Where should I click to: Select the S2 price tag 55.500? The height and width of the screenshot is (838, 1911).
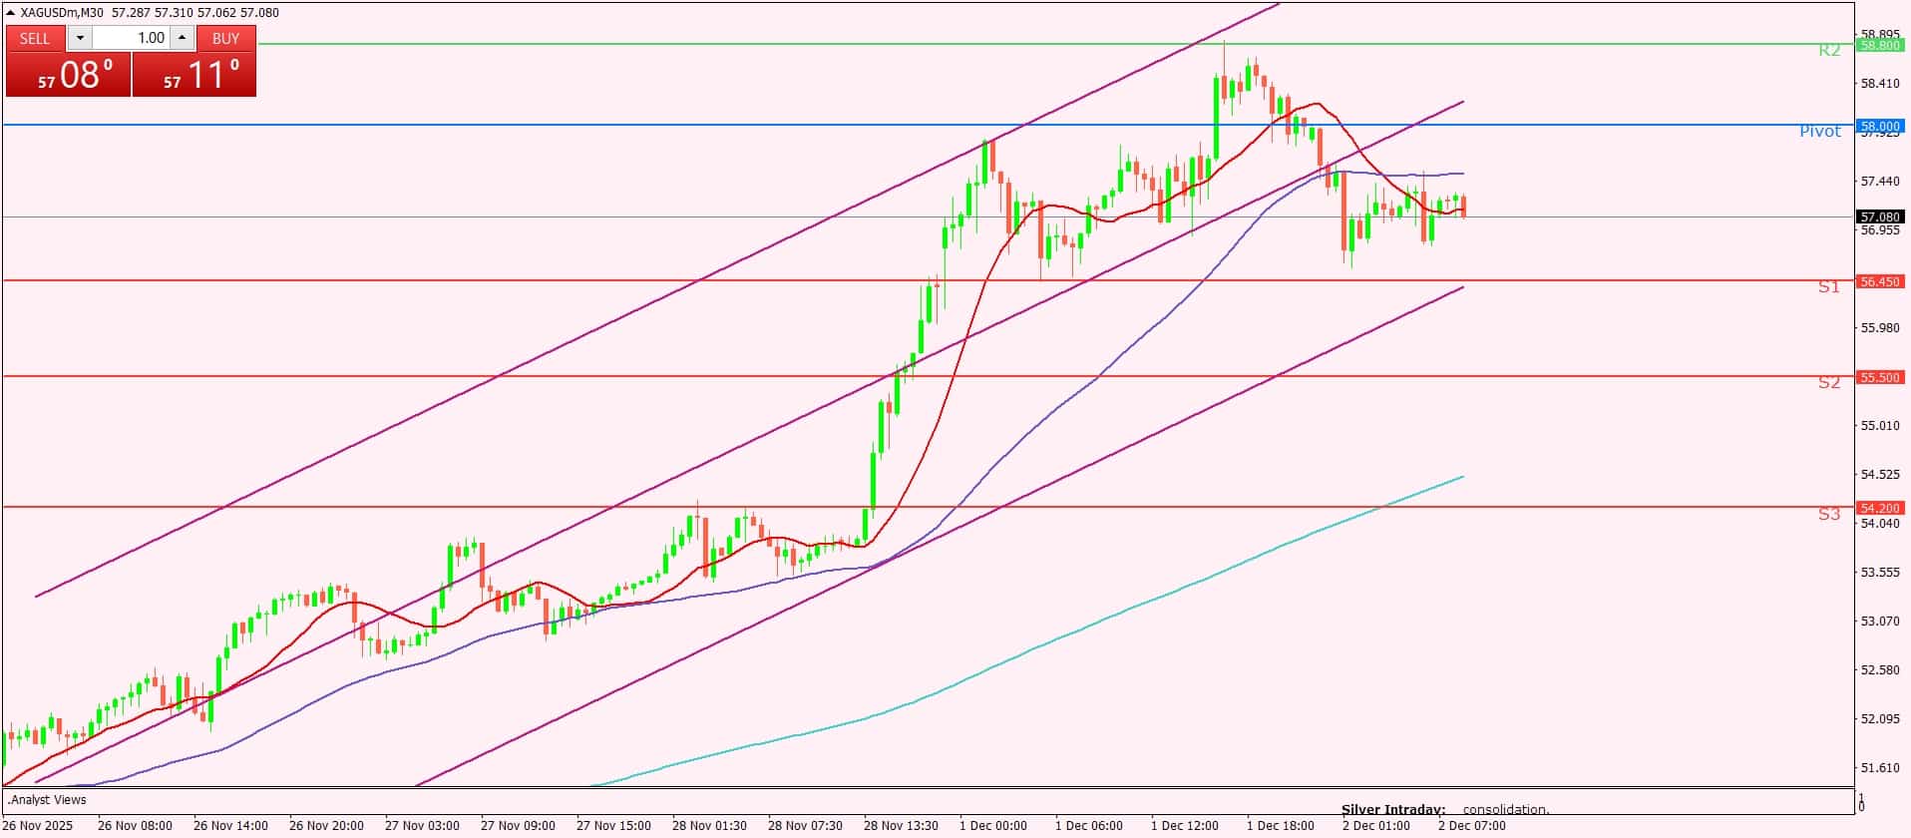point(1879,377)
